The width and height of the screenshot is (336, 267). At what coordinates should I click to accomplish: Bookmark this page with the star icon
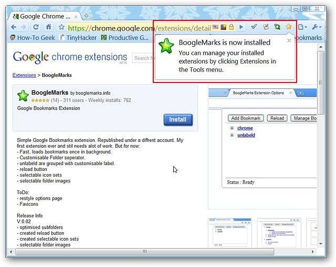pyautogui.click(x=61, y=27)
